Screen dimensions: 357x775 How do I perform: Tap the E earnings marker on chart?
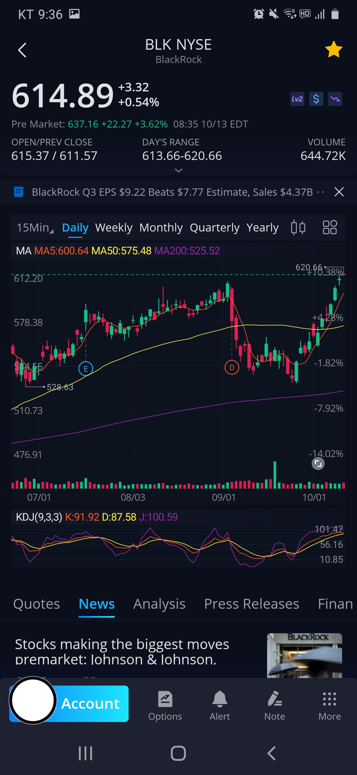click(x=86, y=368)
